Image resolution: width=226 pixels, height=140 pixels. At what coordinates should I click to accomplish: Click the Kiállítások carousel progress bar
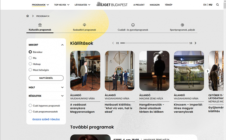point(154,43)
